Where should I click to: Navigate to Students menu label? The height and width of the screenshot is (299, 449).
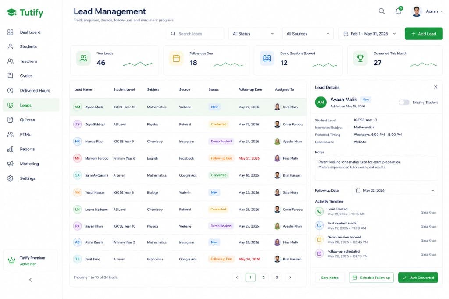pos(29,46)
